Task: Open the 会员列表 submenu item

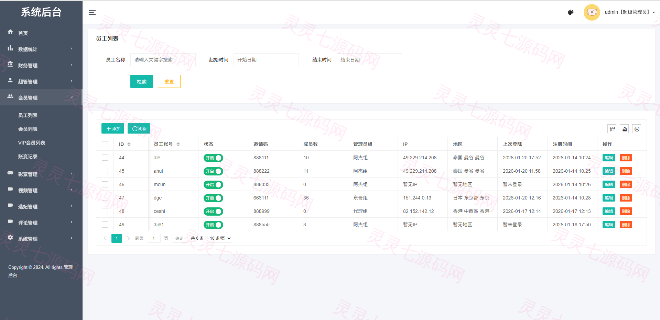Action: pyautogui.click(x=28, y=129)
